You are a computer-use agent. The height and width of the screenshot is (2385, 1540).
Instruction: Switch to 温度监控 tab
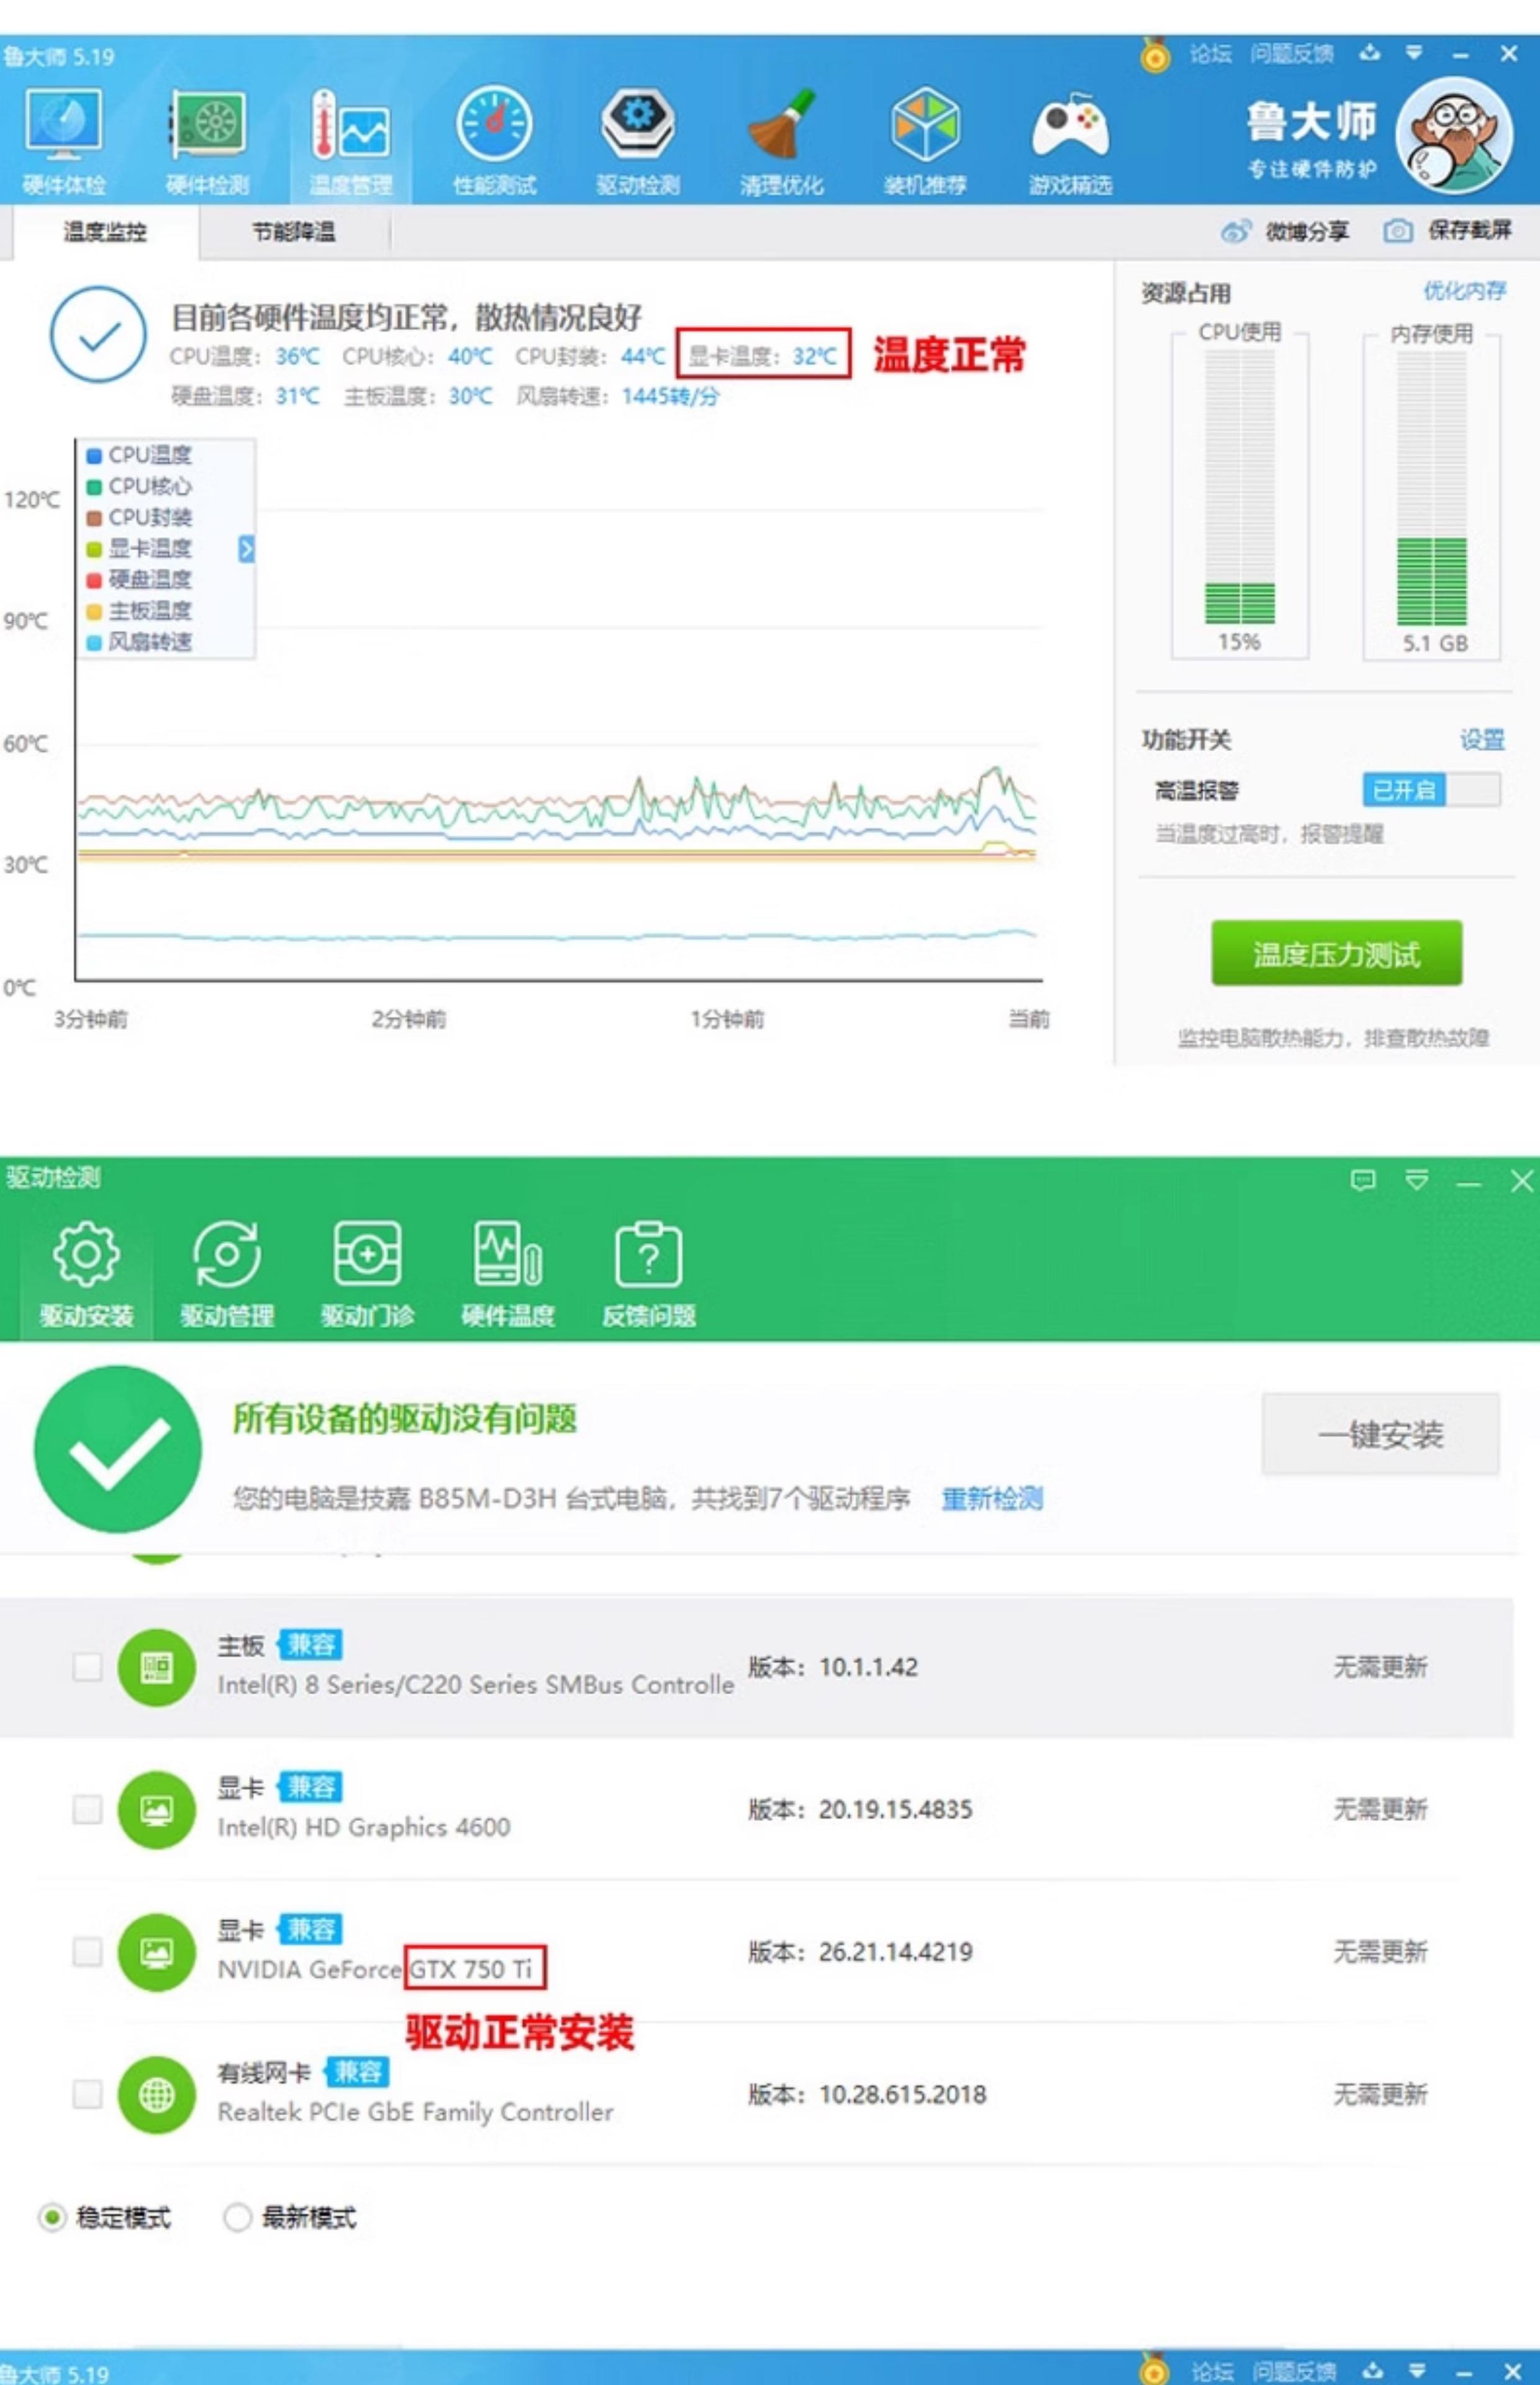coord(105,232)
